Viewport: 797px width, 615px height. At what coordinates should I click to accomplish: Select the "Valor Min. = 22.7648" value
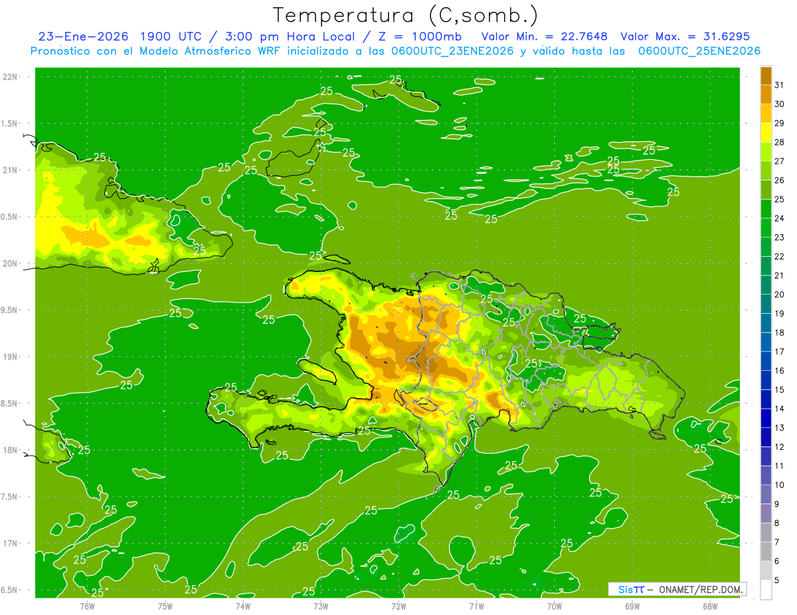(x=545, y=36)
